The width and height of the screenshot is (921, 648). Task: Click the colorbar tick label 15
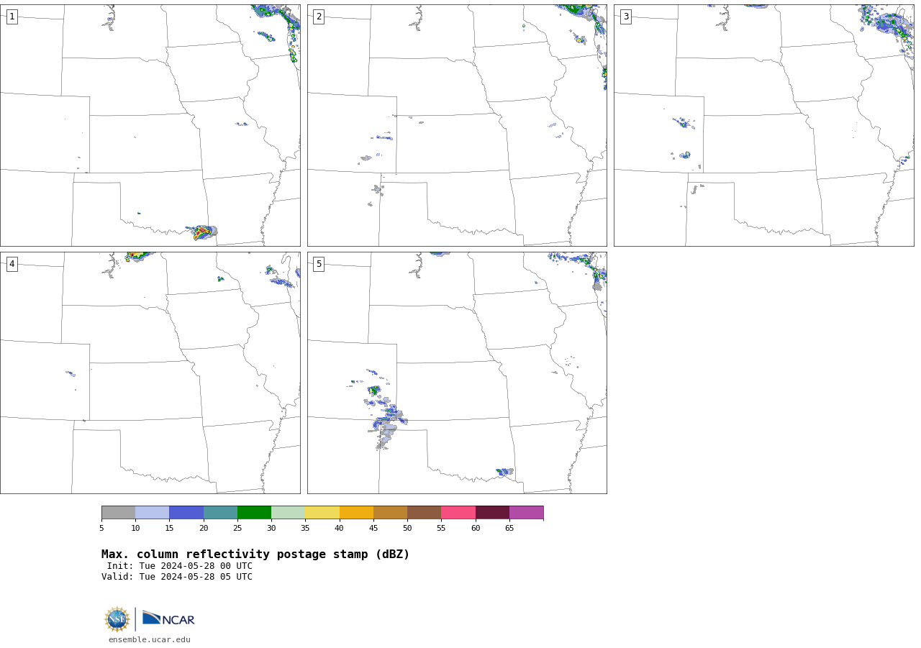point(169,529)
